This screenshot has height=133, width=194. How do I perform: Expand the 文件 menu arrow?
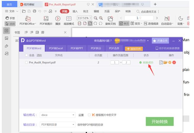(x=17, y=11)
